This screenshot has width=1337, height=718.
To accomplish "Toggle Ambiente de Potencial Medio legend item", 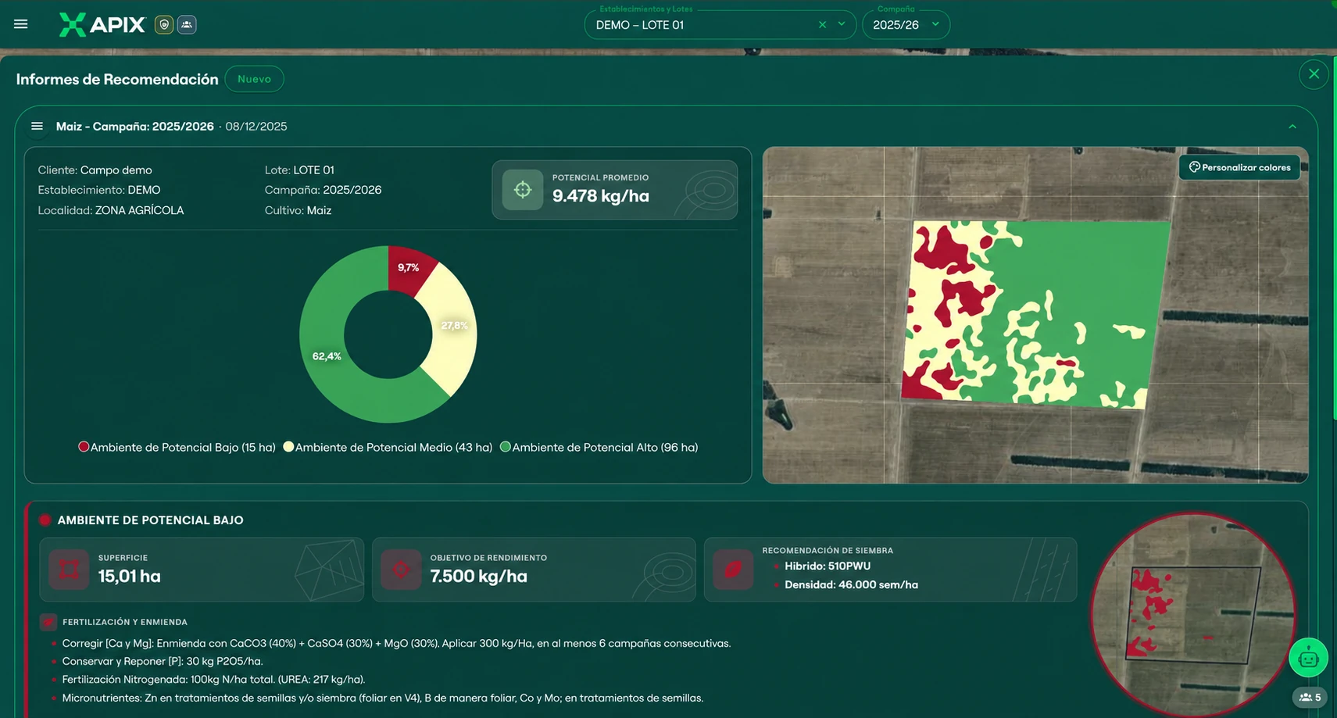I will pos(388,447).
